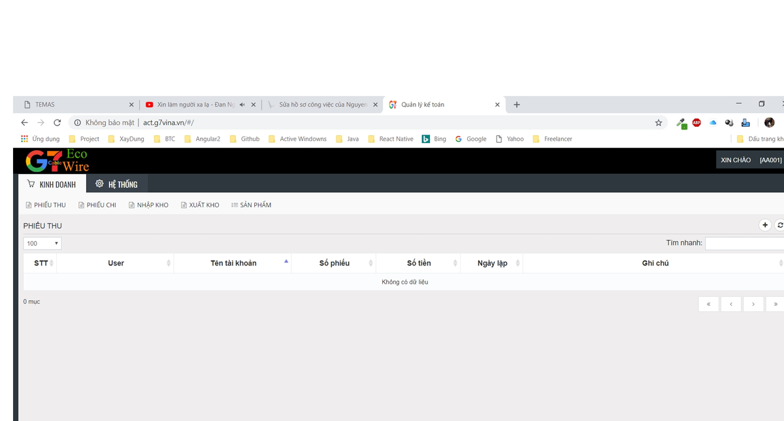The image size is (784, 421).
Task: Open the Bing bookmark
Action: click(434, 139)
